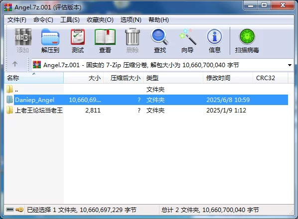The image size is (298, 219).
Task: Click the 2025/6/8 10:59 date cell
Action: pos(228,100)
